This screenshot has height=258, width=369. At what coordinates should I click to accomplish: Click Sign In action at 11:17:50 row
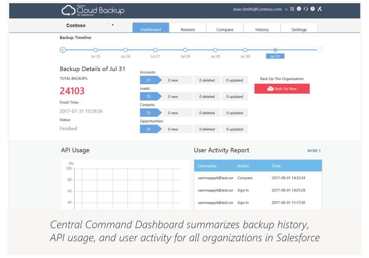coord(243,203)
